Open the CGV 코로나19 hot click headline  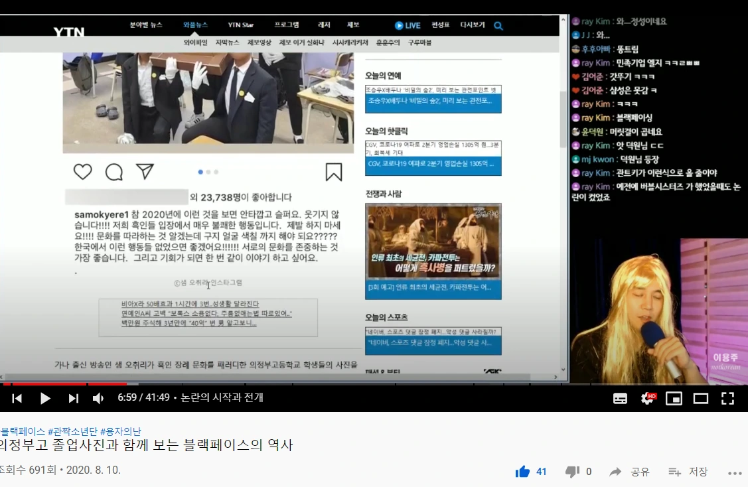(433, 158)
